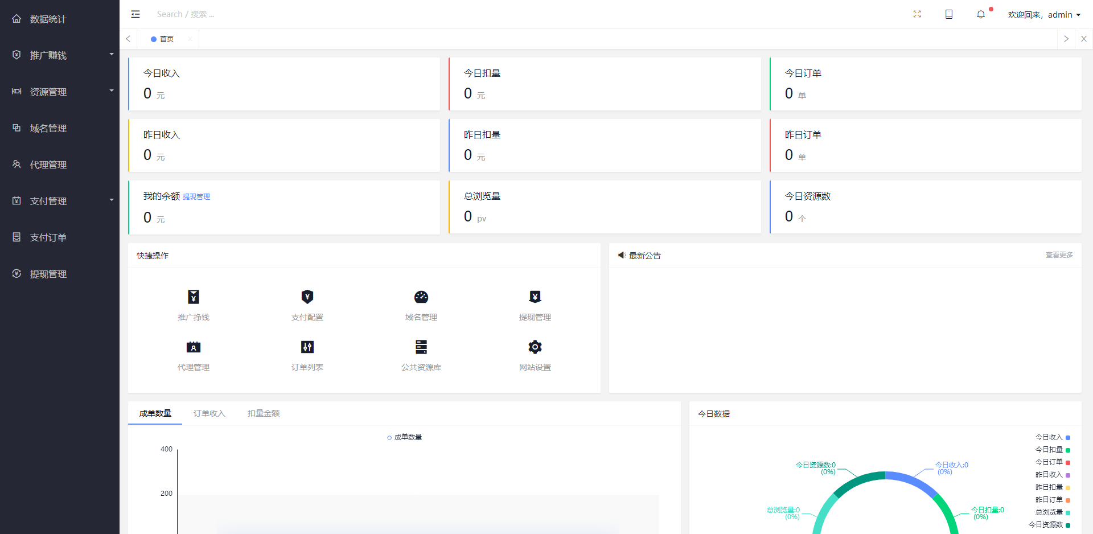Click 查看更多 in the announcements panel
This screenshot has height=534, width=1093.
(x=1059, y=255)
